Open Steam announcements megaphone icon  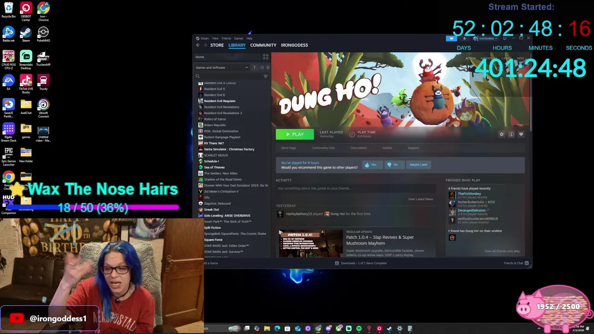(451, 39)
